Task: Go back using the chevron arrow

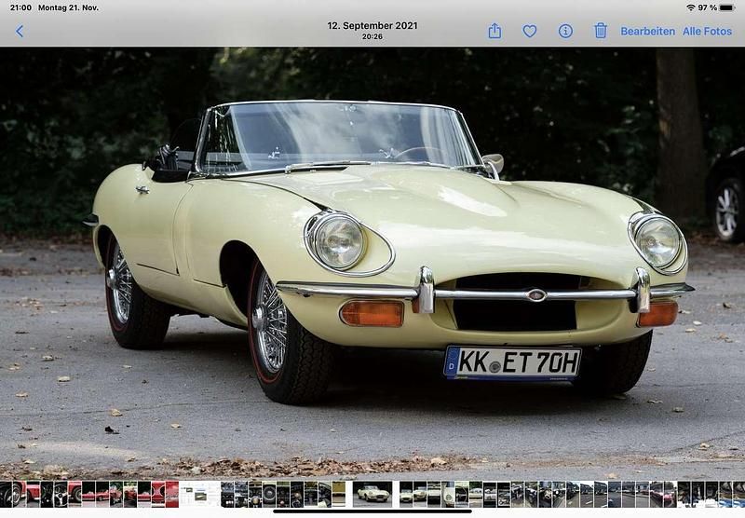Action: tap(20, 32)
